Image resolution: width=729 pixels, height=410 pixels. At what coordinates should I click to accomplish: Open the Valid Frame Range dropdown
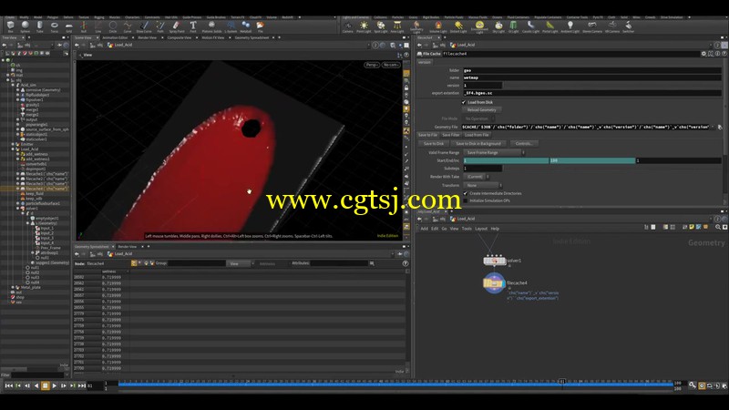[x=494, y=152]
